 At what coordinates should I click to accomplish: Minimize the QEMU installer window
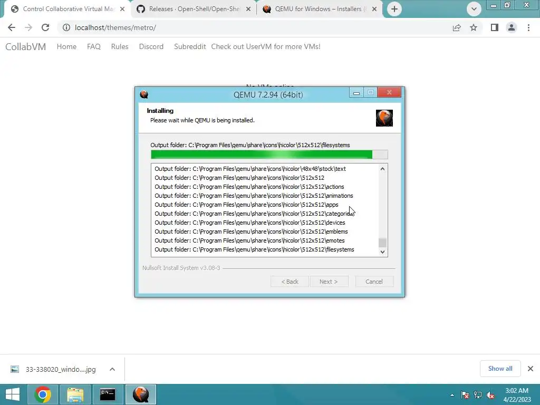pyautogui.click(x=356, y=93)
